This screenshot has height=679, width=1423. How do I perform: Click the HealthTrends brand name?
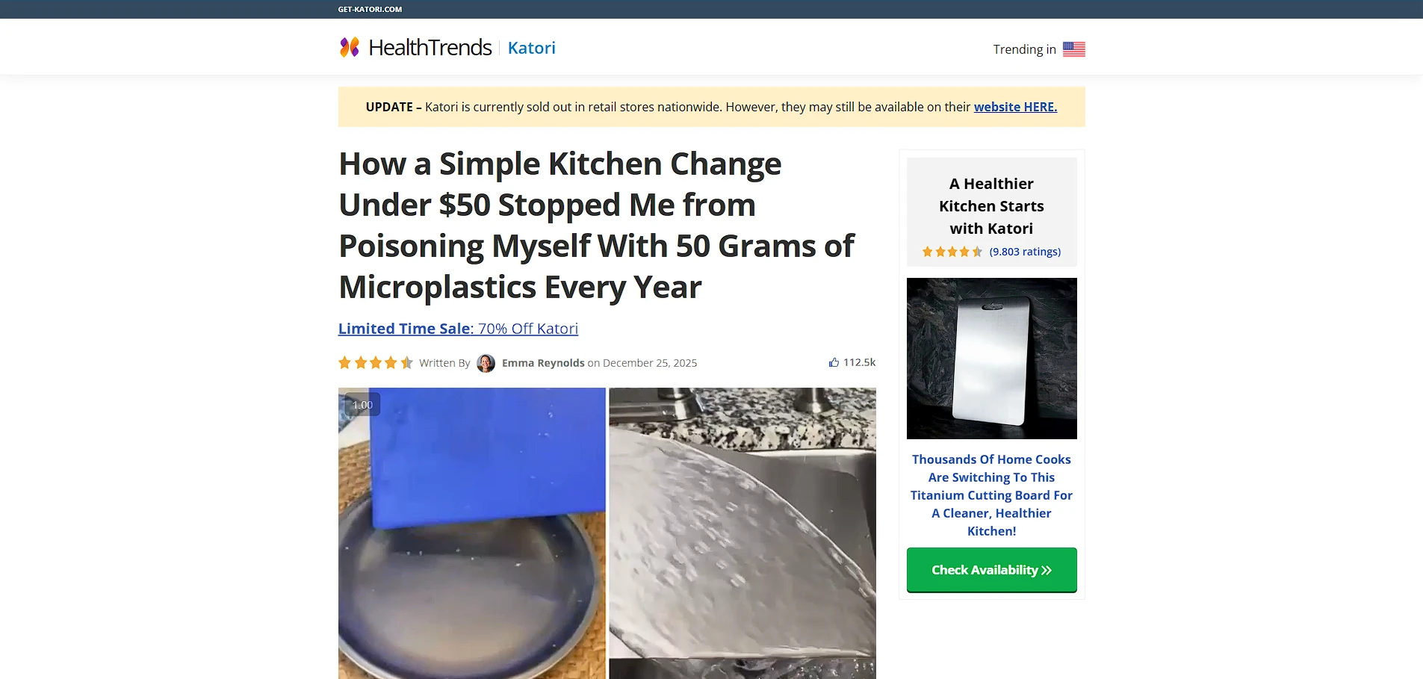430,48
